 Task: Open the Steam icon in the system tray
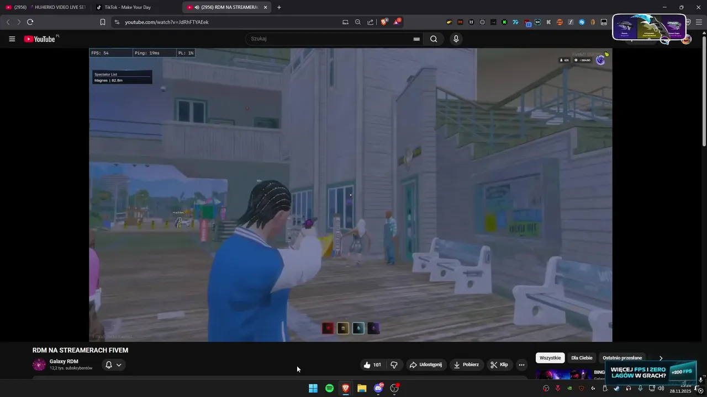point(616,388)
